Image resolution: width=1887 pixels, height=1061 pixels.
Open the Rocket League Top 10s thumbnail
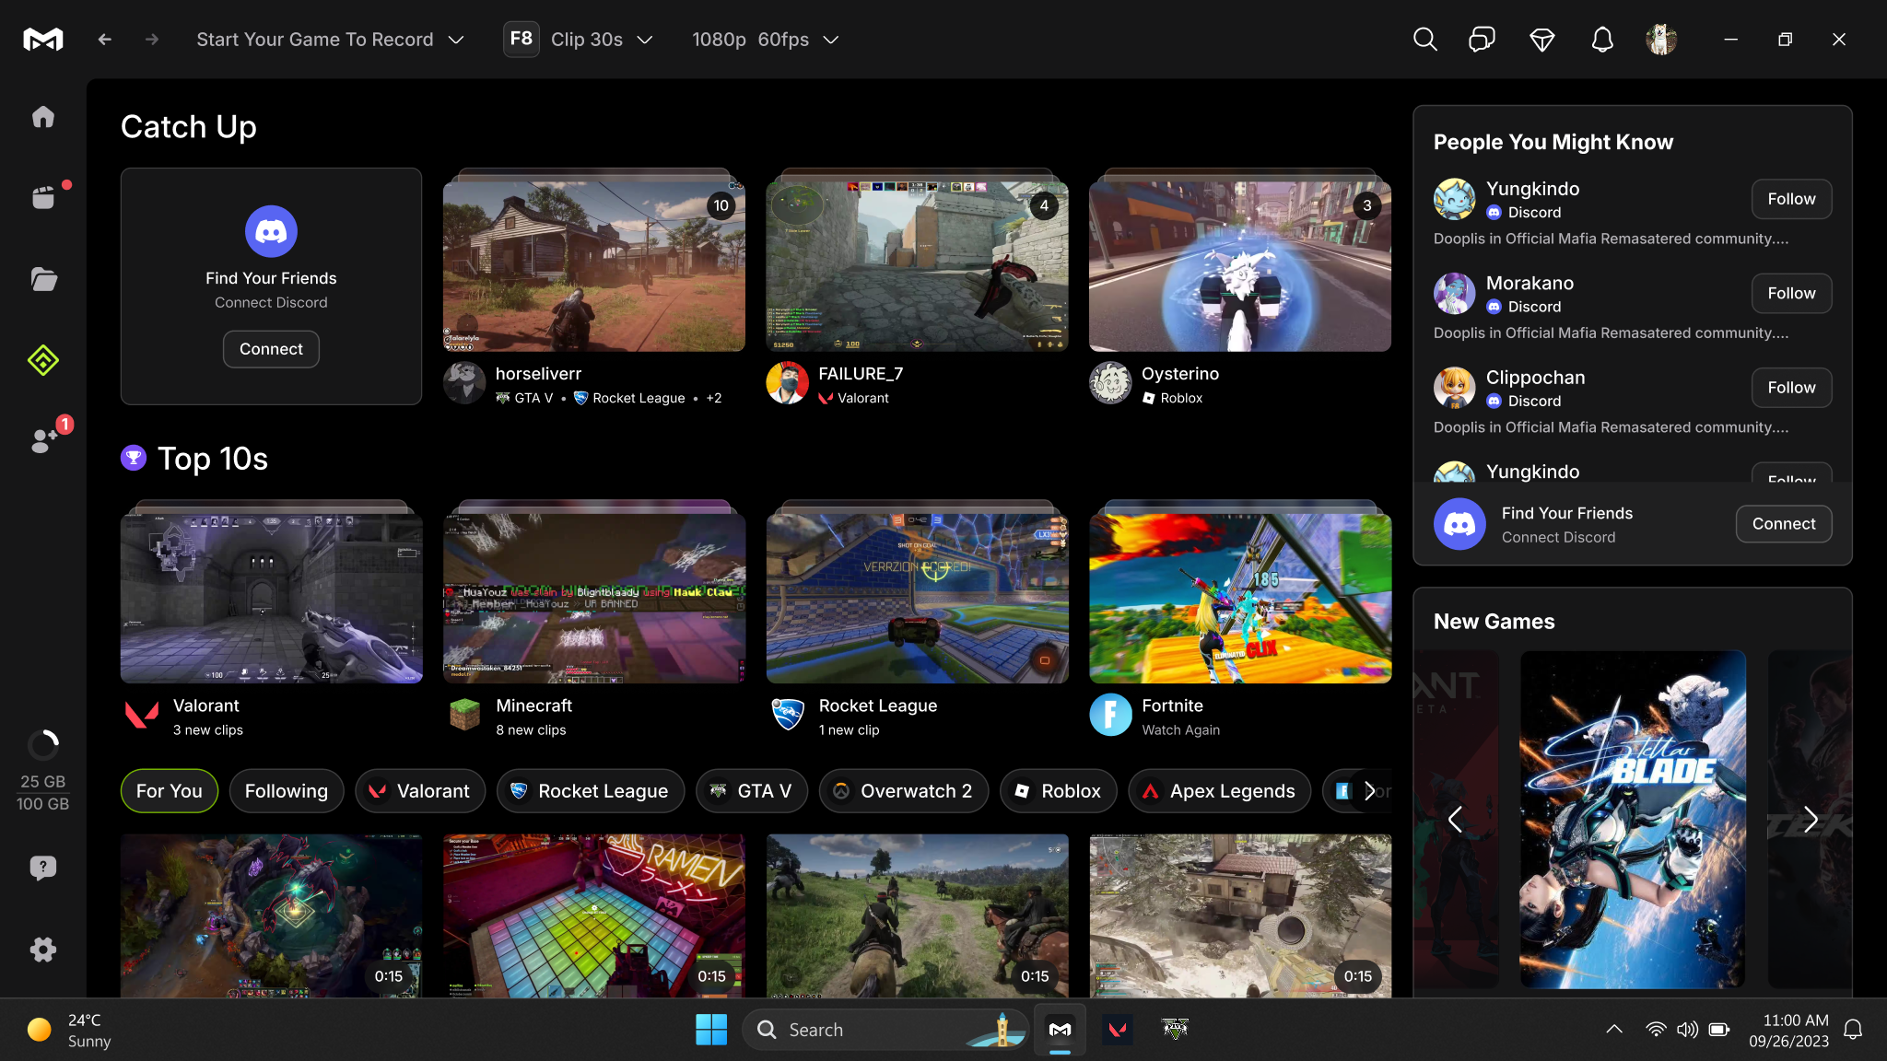(918, 598)
